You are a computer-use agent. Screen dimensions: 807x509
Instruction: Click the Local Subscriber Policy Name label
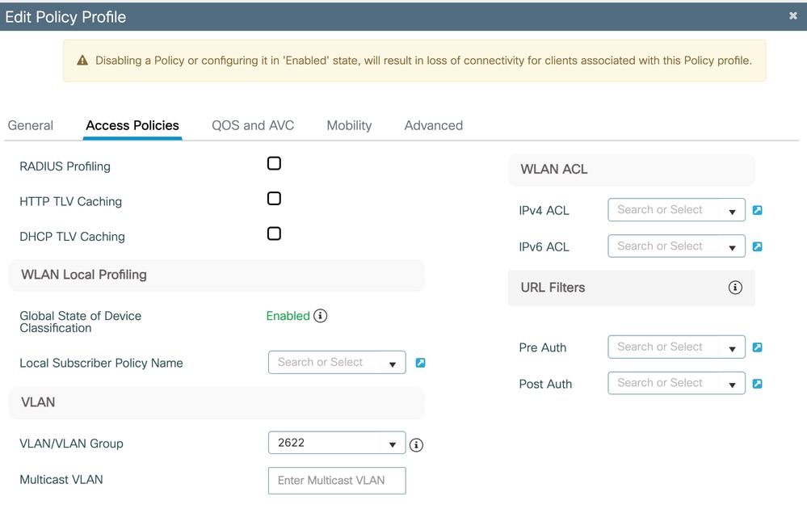click(x=101, y=364)
